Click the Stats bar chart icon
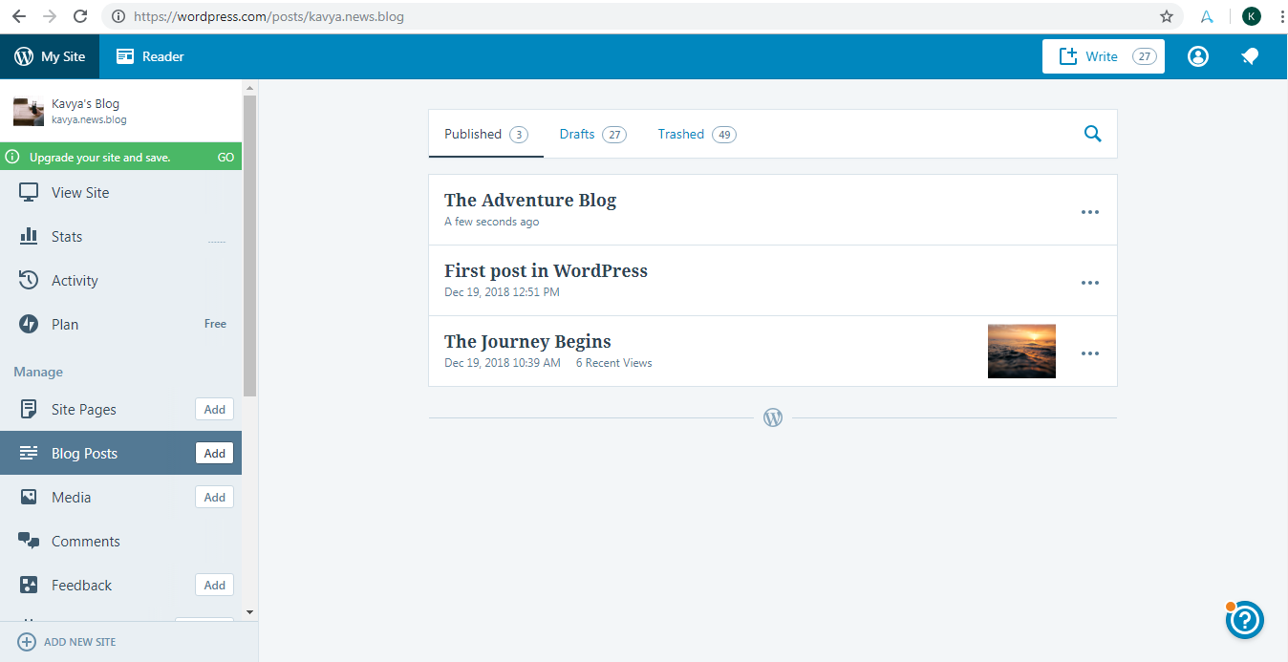The width and height of the screenshot is (1288, 662). click(29, 236)
